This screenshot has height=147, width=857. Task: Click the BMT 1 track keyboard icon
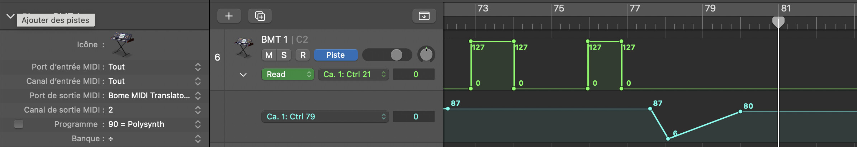[244, 48]
